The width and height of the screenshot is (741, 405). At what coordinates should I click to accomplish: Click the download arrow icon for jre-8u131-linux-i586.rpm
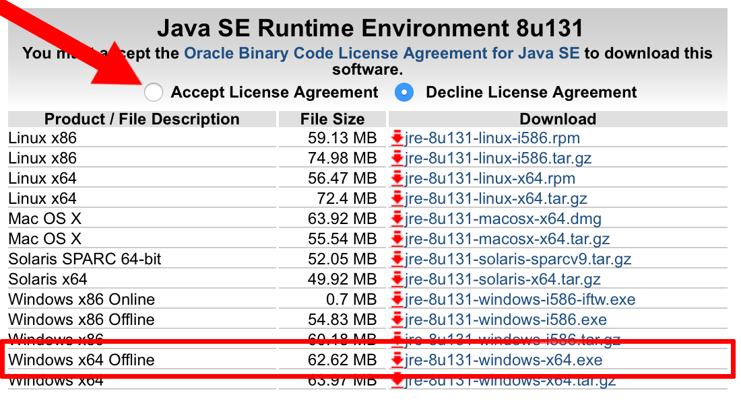pos(397,139)
